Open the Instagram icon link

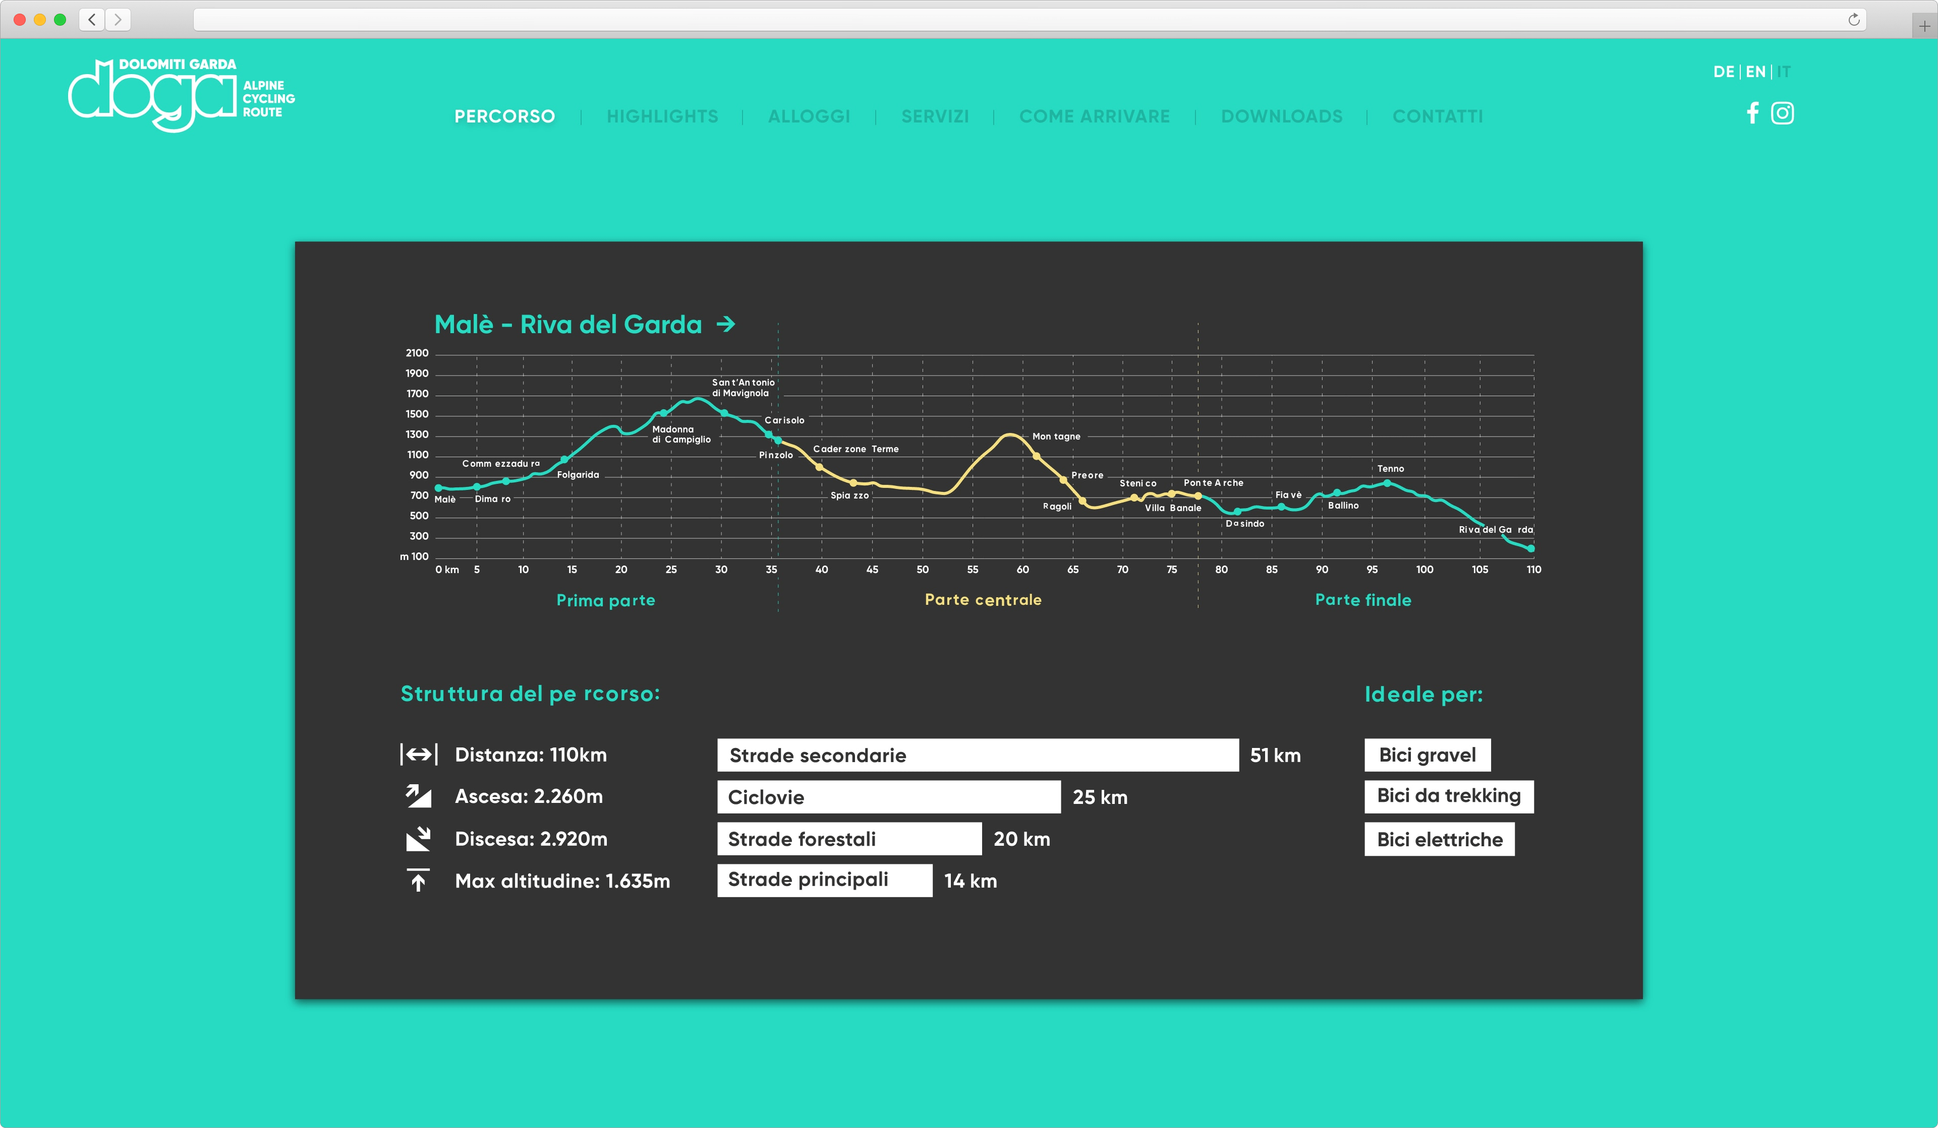click(1782, 113)
